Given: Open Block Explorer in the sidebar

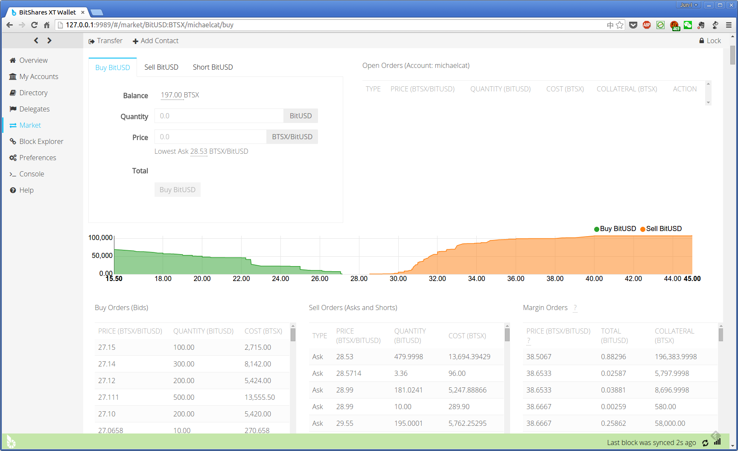Looking at the screenshot, I should [x=41, y=141].
